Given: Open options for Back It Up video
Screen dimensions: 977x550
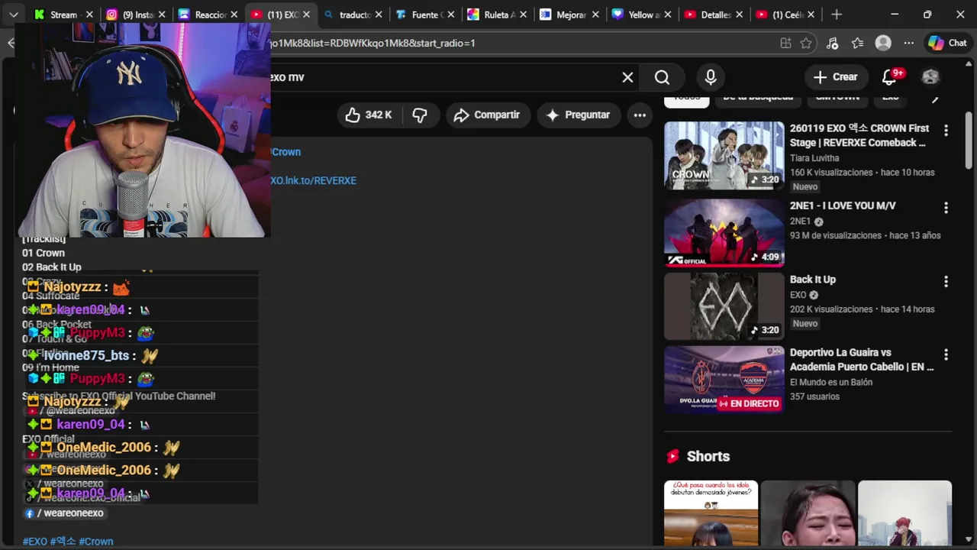Looking at the screenshot, I should click(946, 281).
